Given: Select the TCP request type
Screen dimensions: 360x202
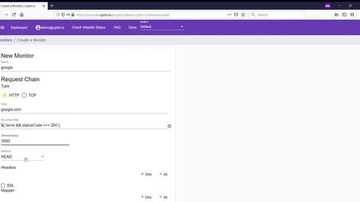Looking at the screenshot, I should point(24,95).
